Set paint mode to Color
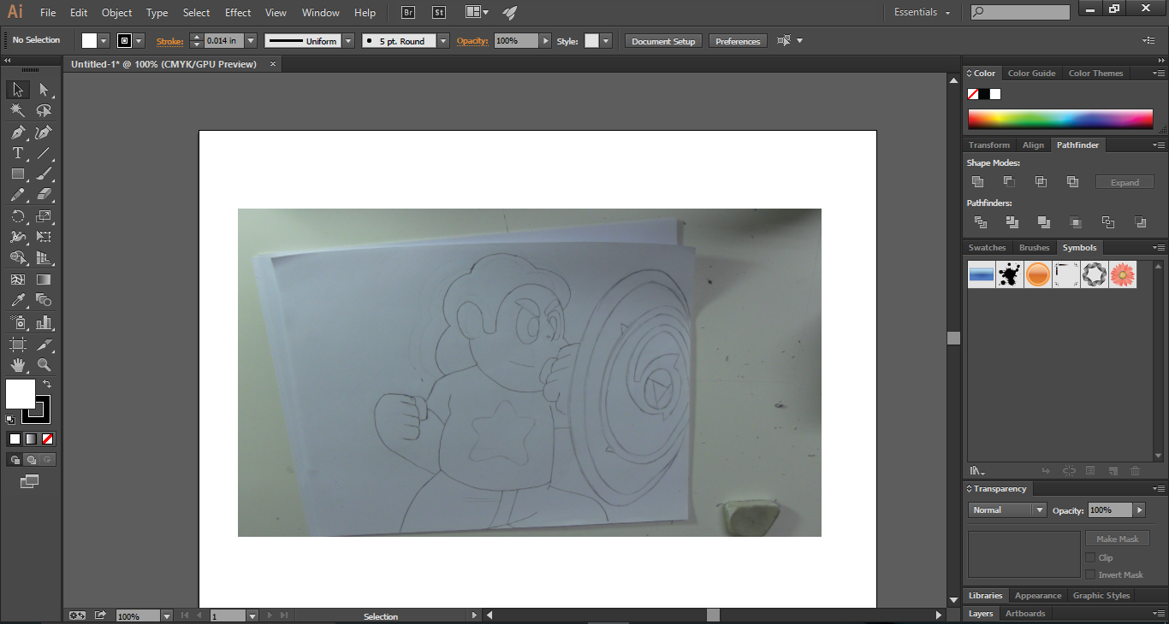The height and width of the screenshot is (624, 1169). tap(15, 439)
